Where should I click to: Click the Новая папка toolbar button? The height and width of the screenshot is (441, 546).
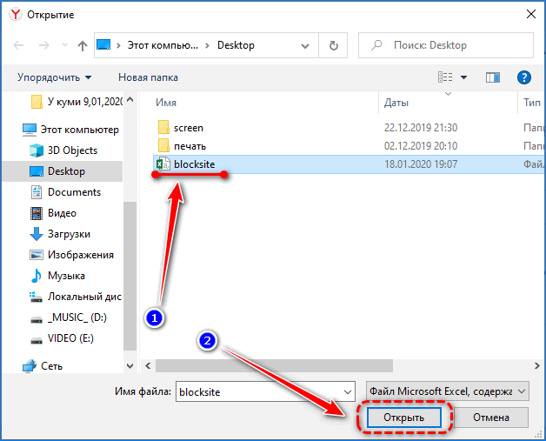tap(148, 77)
